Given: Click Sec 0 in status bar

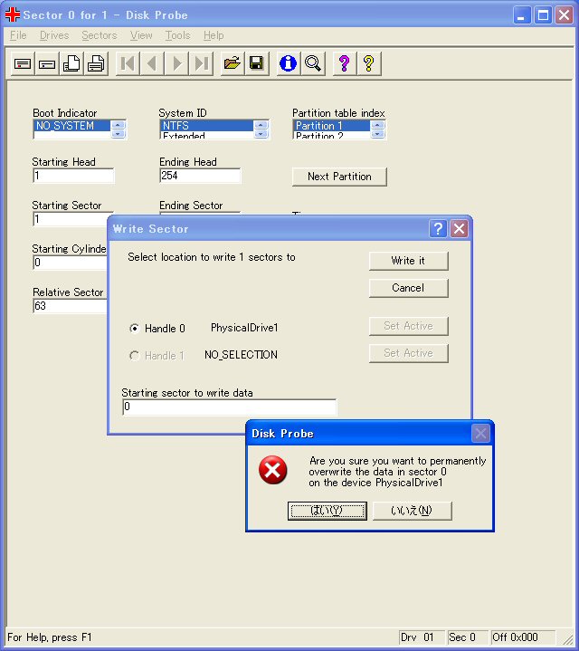Looking at the screenshot, I should point(468,637).
